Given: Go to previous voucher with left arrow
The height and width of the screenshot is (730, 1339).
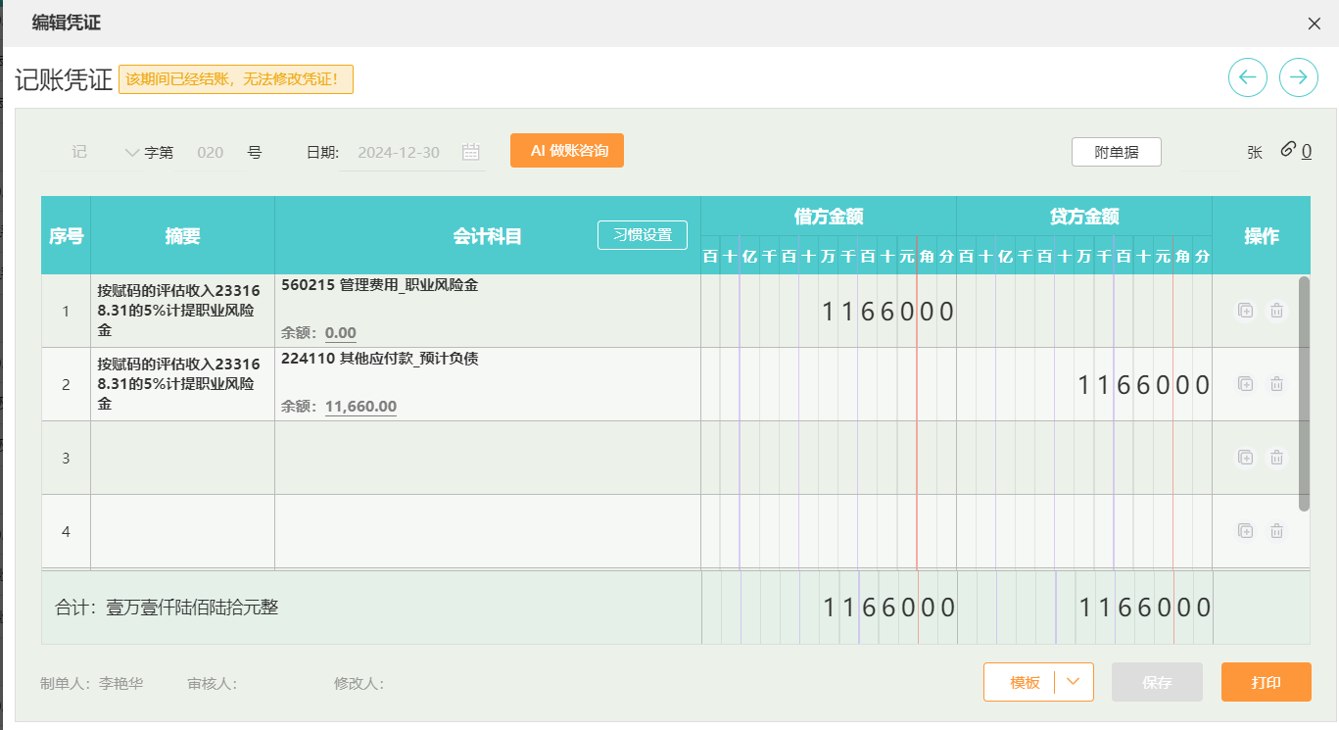Looking at the screenshot, I should point(1248,77).
